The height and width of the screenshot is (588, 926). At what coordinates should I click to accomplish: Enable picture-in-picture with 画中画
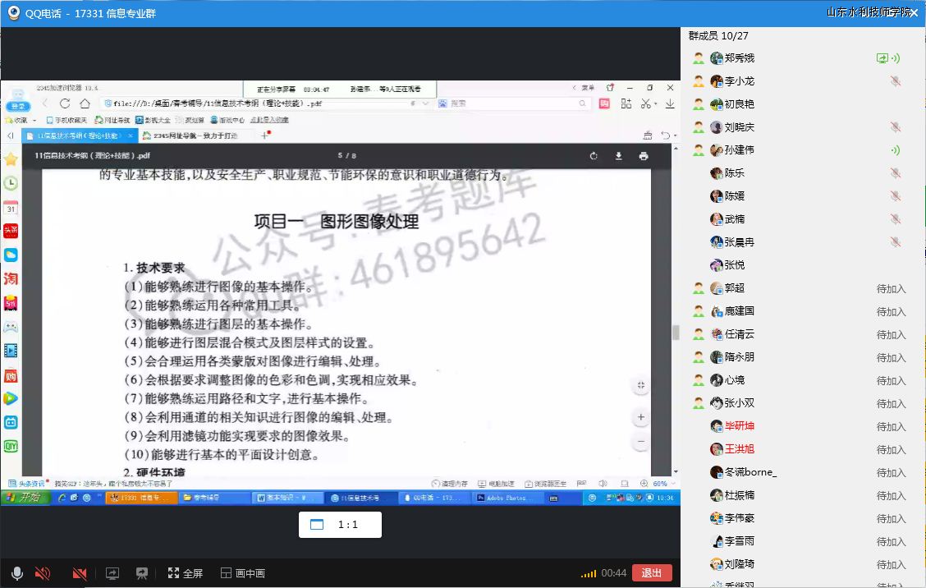(243, 573)
